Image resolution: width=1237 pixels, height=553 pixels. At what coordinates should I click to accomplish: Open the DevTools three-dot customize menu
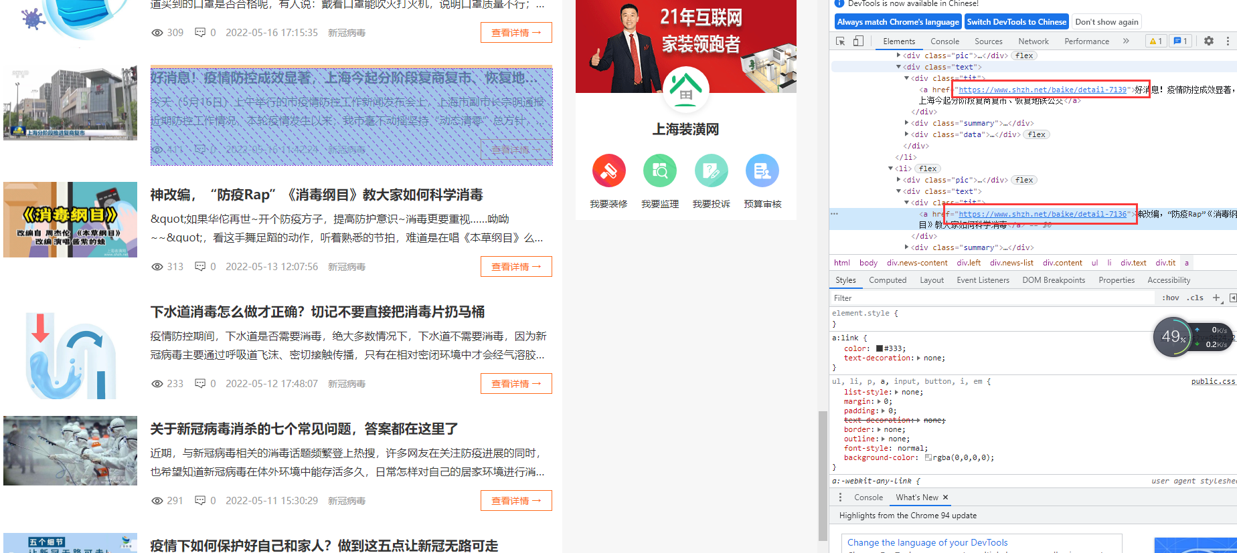[1228, 41]
